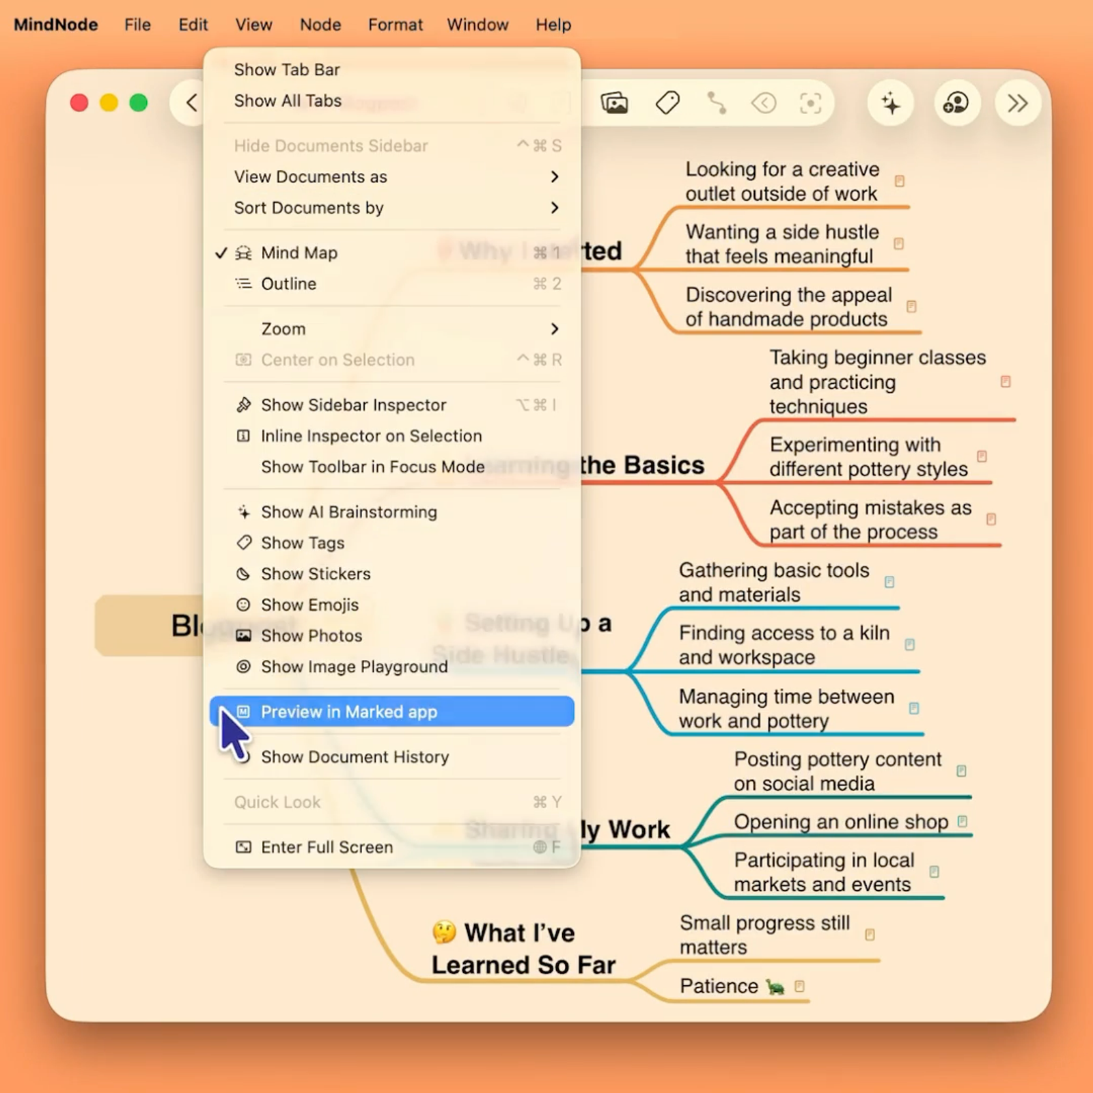This screenshot has height=1093, width=1093.
Task: Toggle Show Sidebar Inspector
Action: (x=391, y=405)
